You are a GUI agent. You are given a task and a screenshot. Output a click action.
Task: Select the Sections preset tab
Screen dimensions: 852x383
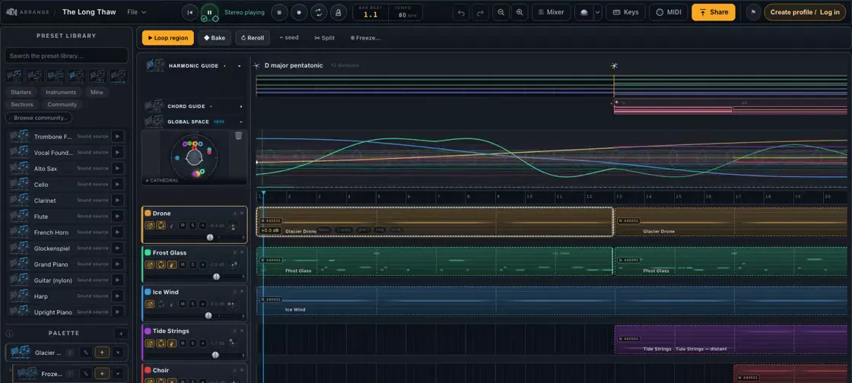pyautogui.click(x=22, y=104)
